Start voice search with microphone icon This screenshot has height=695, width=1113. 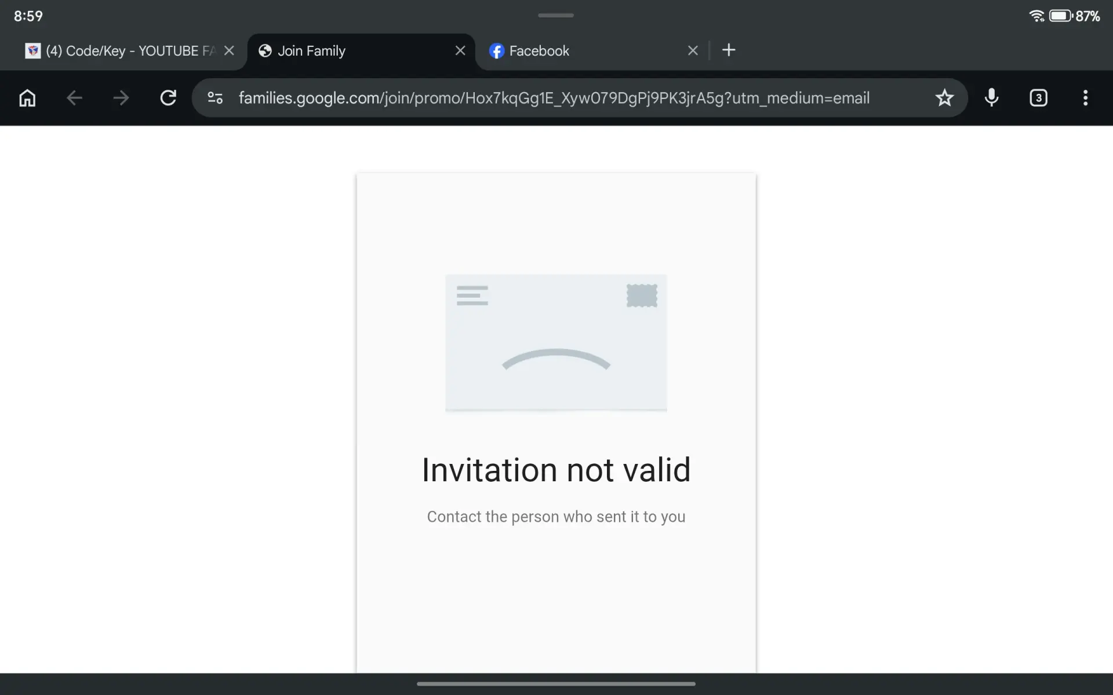coord(991,98)
